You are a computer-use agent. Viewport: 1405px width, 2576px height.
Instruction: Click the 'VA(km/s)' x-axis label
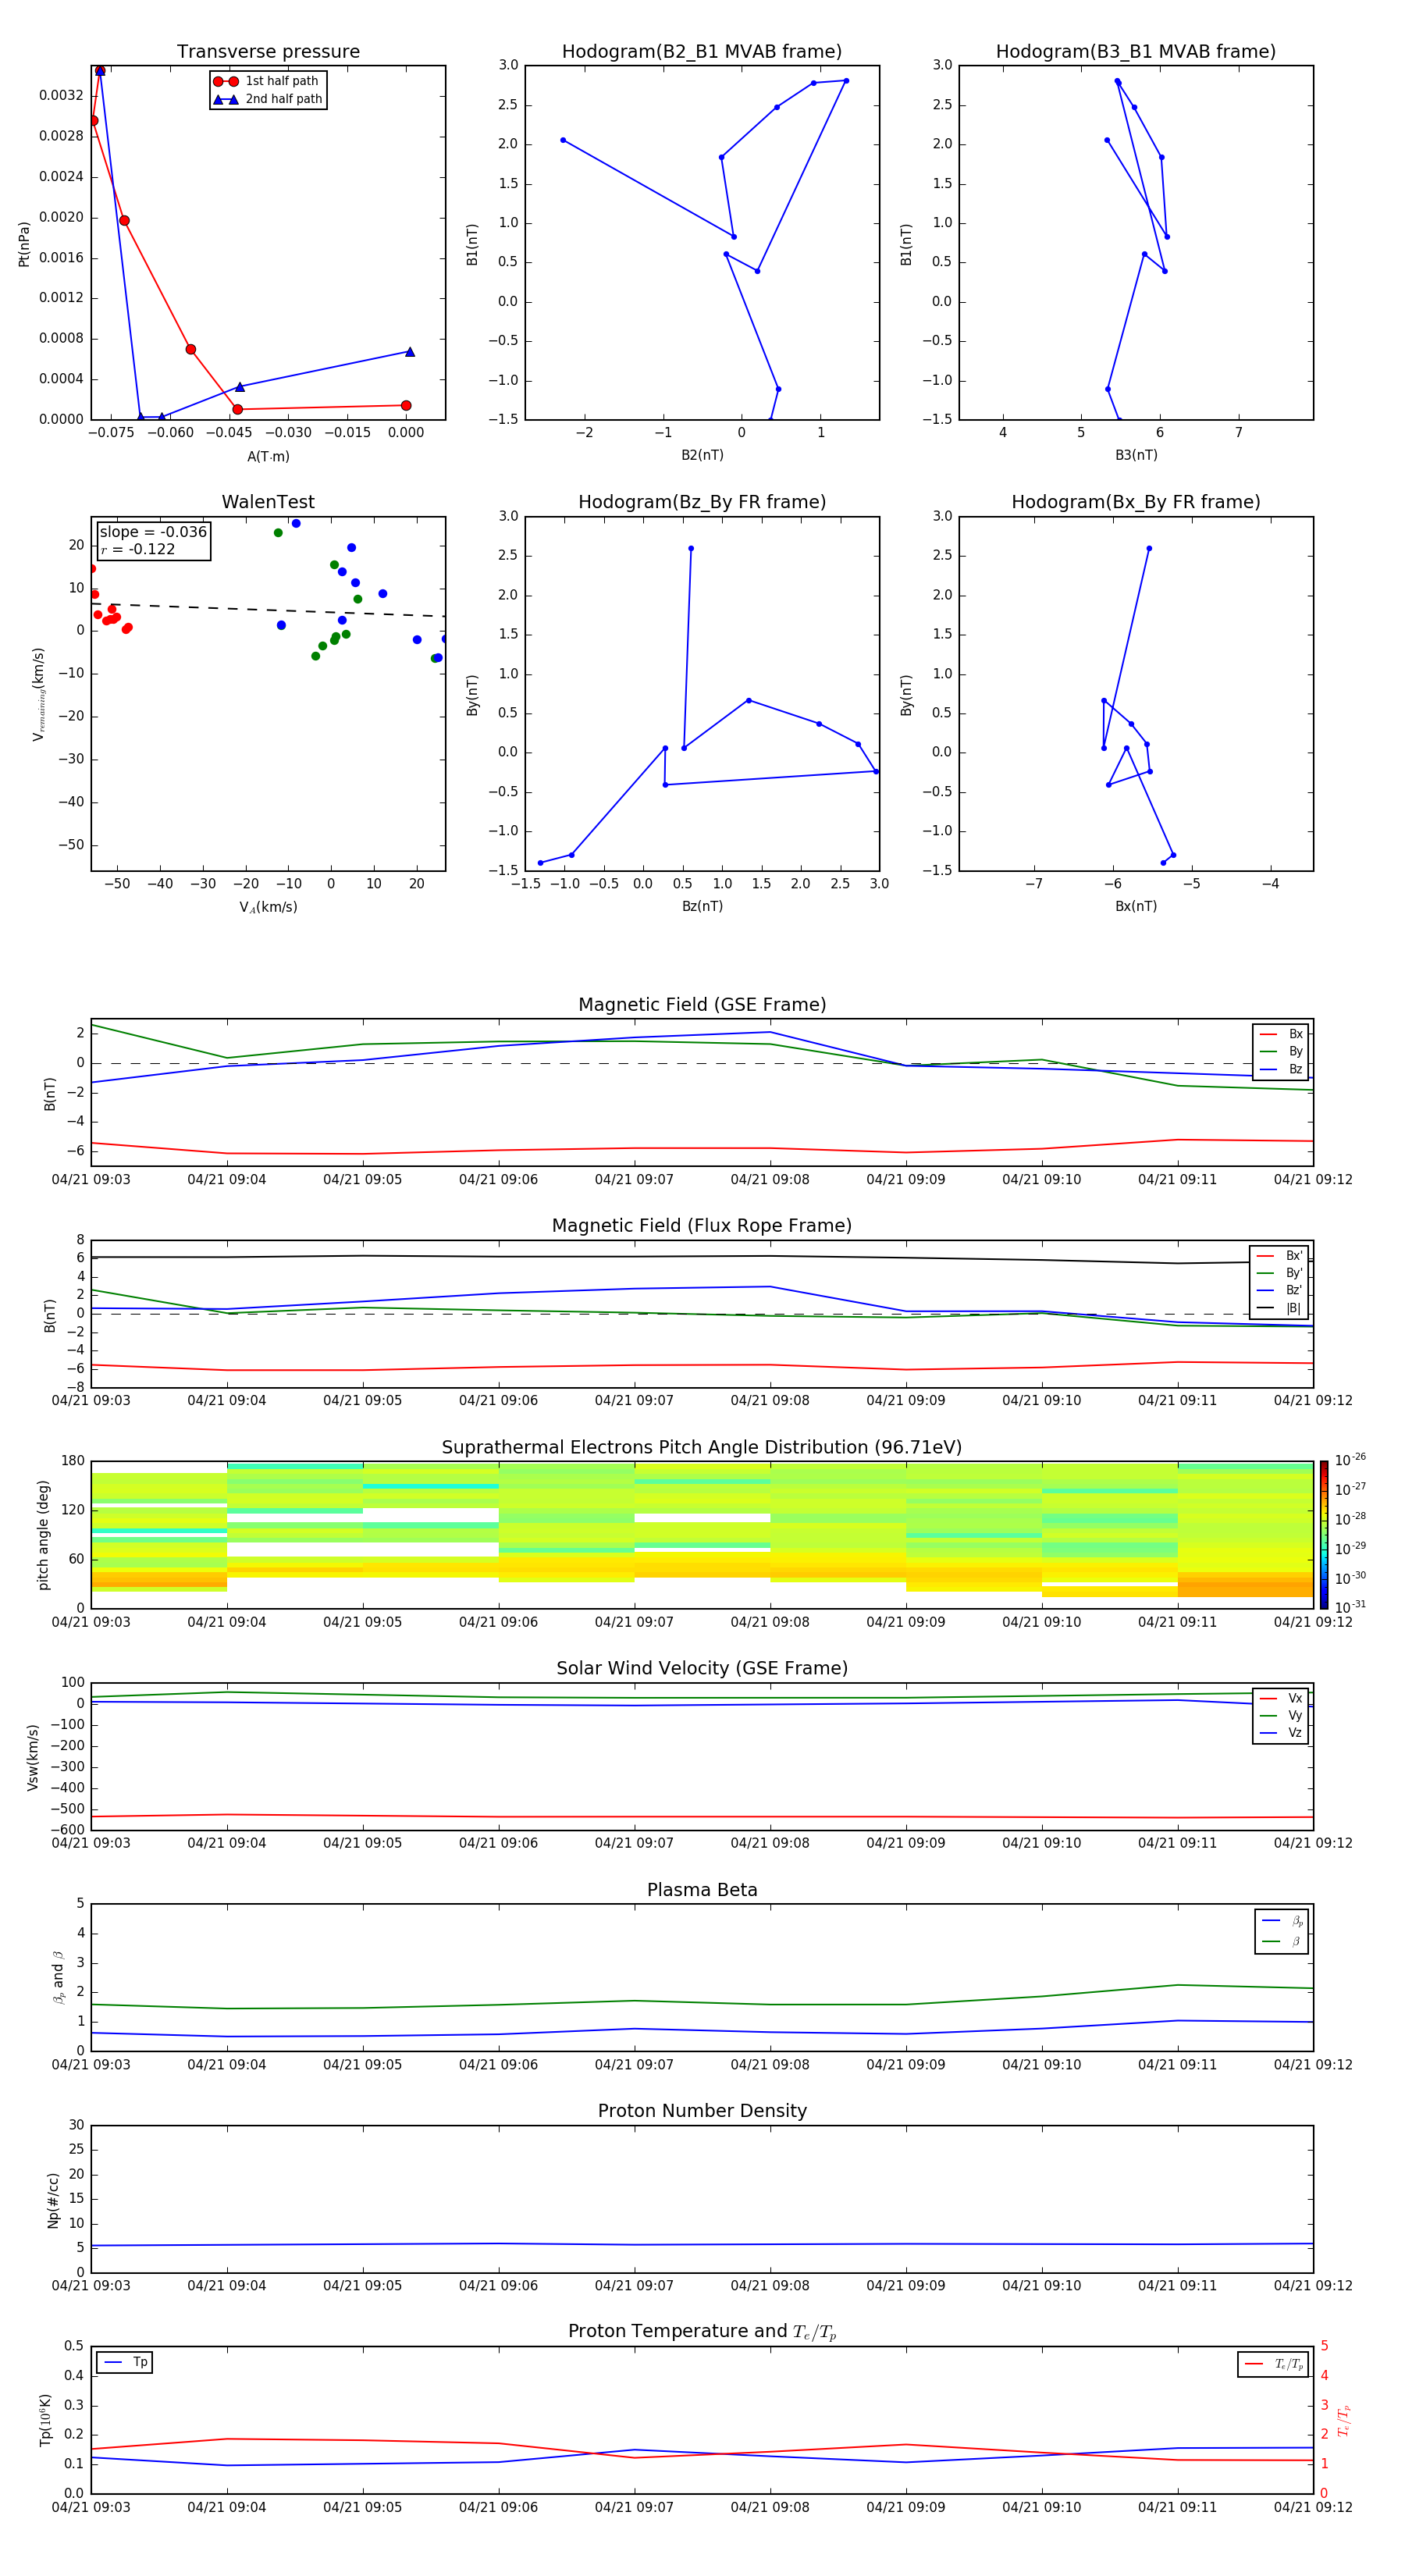coord(268,907)
